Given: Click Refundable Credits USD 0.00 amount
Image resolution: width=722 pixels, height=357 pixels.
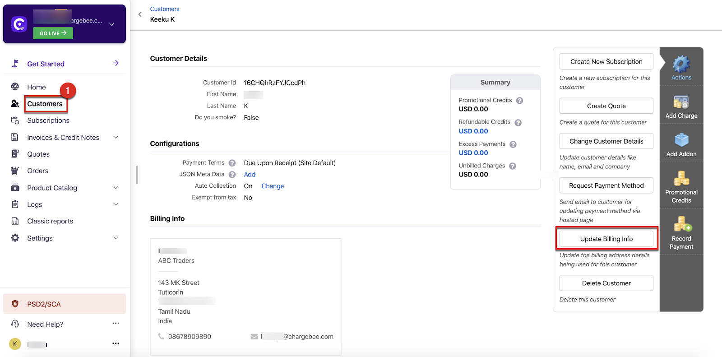Looking at the screenshot, I should 473,131.
